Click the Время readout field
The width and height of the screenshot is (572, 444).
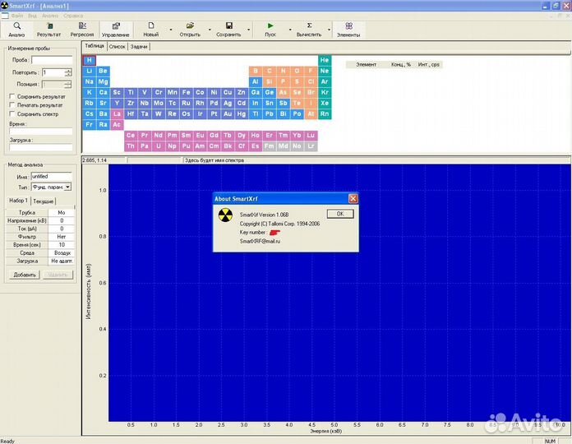click(x=40, y=132)
